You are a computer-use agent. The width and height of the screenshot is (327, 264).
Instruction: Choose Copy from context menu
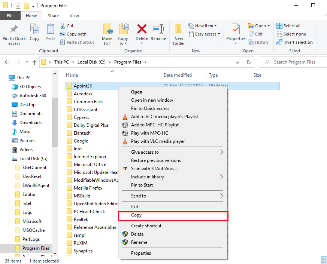(x=173, y=216)
